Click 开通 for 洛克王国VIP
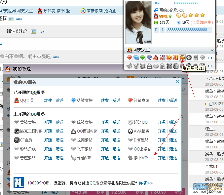The height and width of the screenshot is (195, 224). pyautogui.click(x=48, y=131)
